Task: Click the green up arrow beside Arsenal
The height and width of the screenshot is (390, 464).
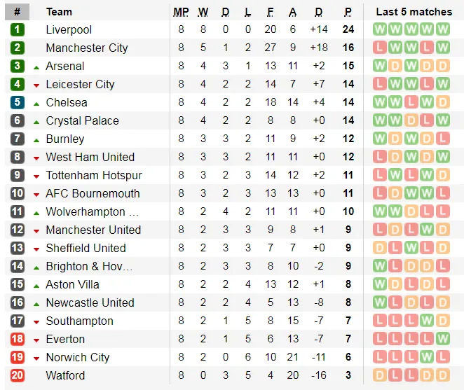Action: [36, 67]
